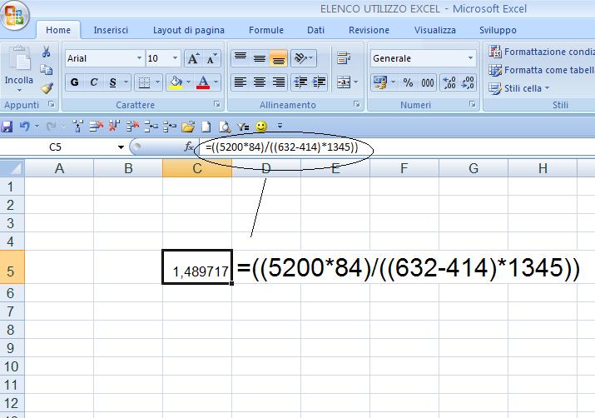Decrease decimal places
The image size is (595, 418).
pyautogui.click(x=468, y=82)
